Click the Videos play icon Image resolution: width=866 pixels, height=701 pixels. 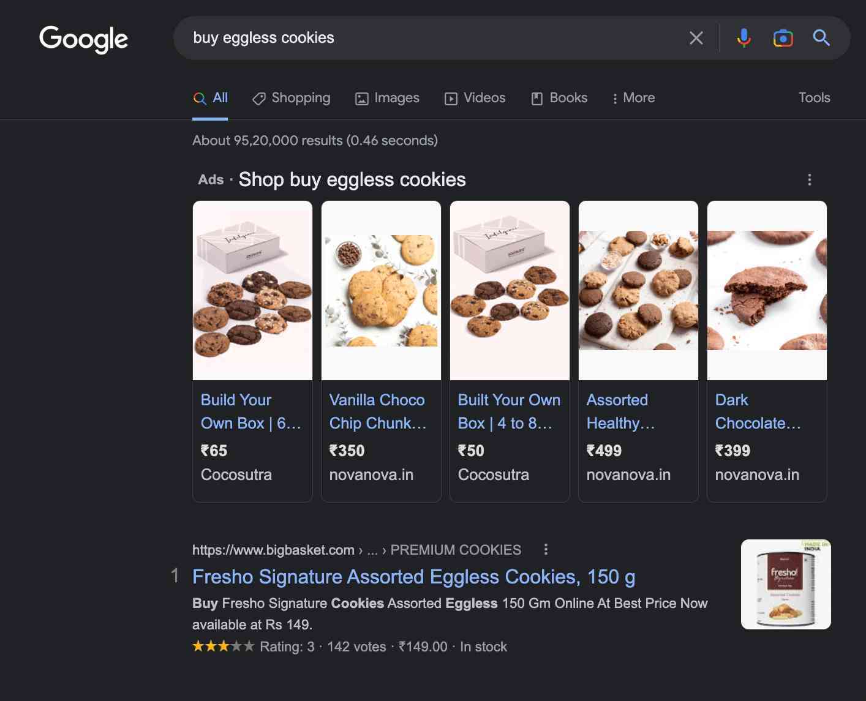coord(451,98)
